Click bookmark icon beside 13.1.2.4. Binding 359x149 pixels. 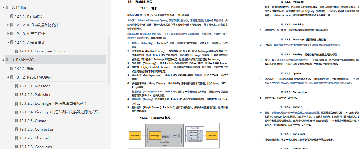click(16, 112)
